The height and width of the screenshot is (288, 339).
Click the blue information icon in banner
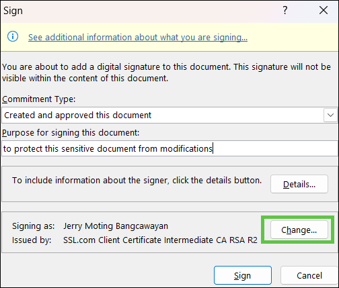[x=13, y=36]
